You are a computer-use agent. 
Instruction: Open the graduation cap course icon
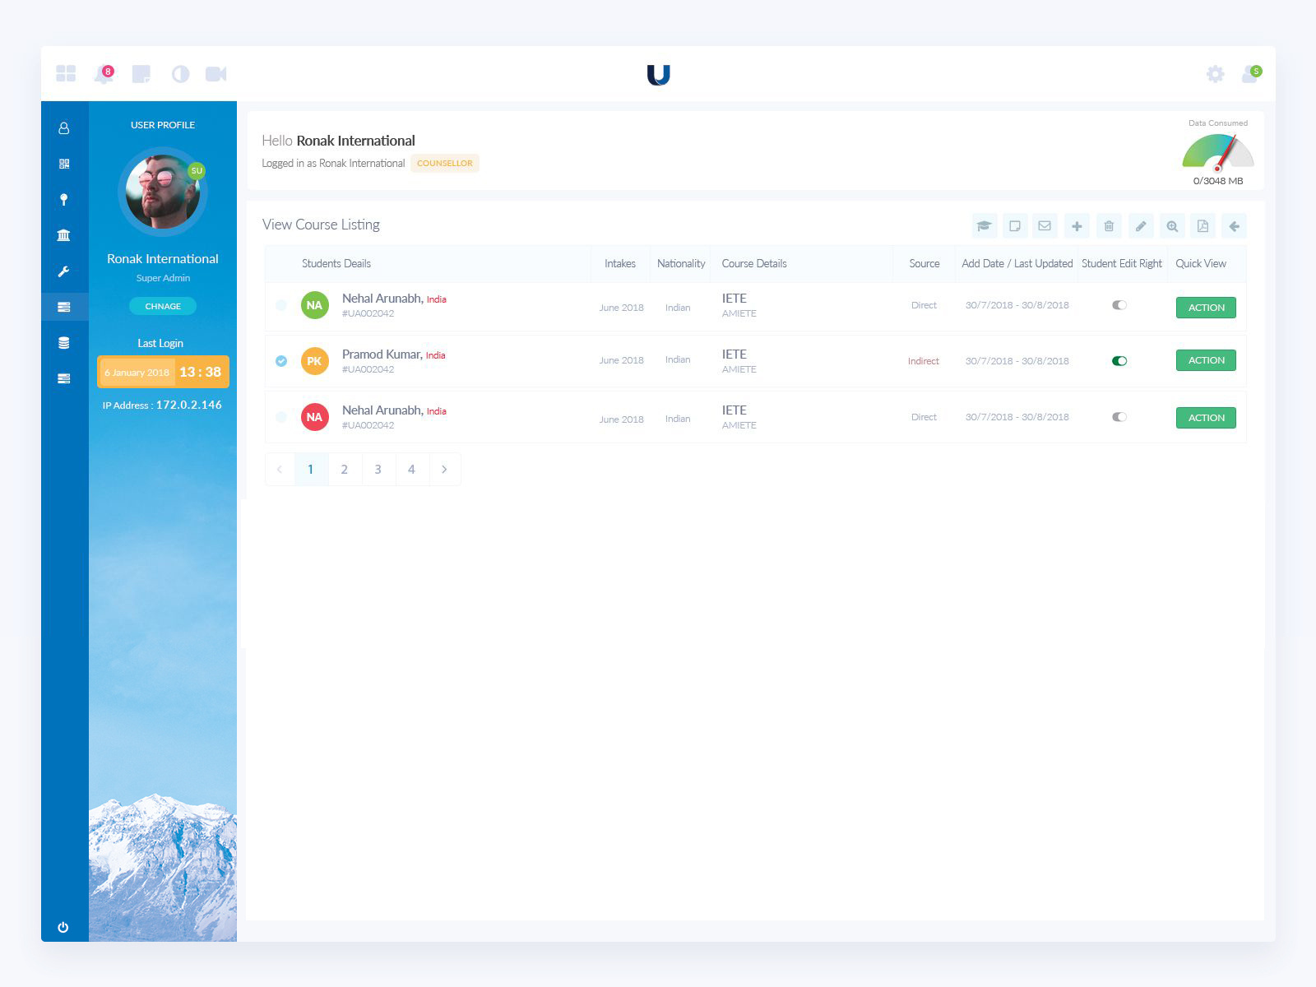(984, 225)
